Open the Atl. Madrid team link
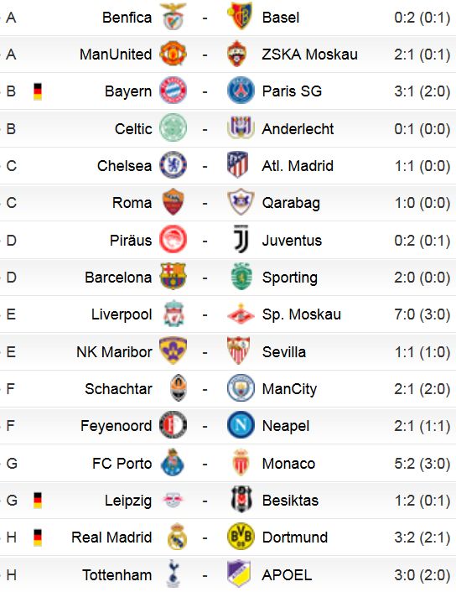This screenshot has height=592, width=456. (298, 166)
